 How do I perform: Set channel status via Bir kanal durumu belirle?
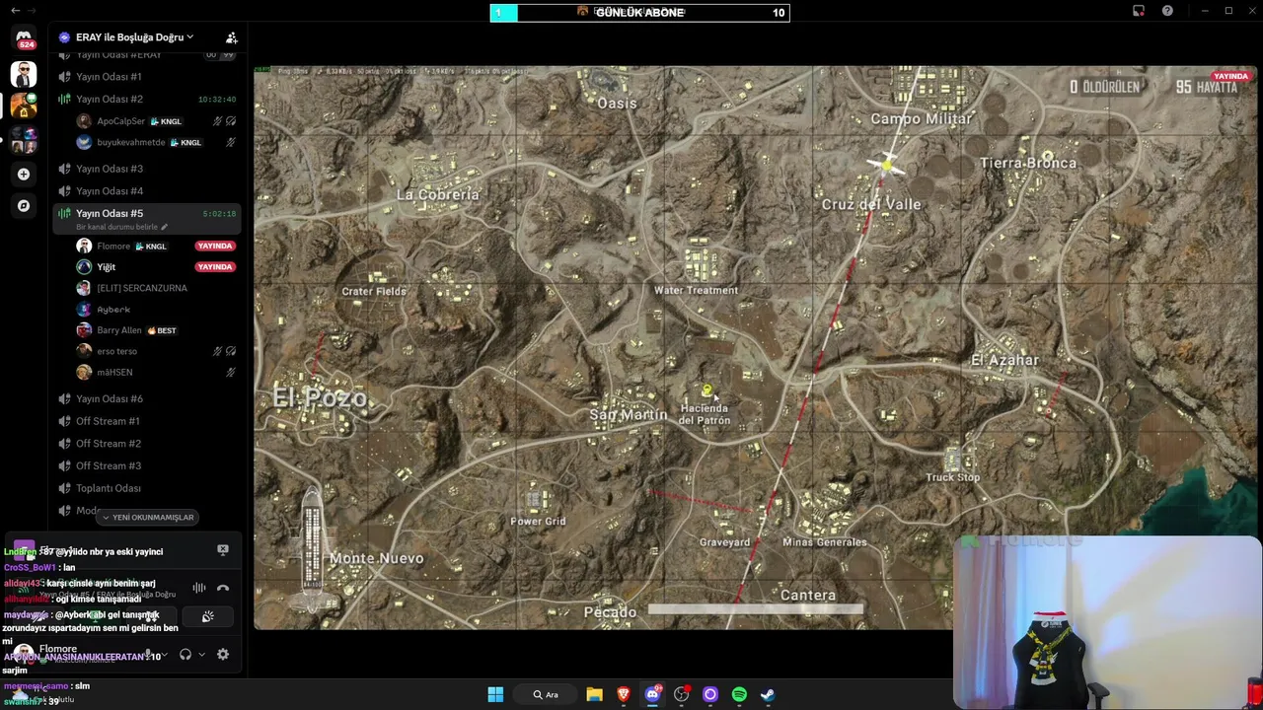coord(120,227)
